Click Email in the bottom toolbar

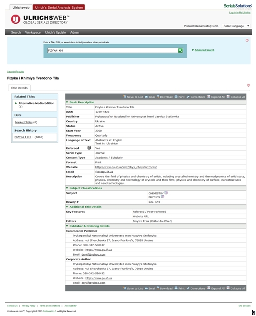pyautogui.click(x=150, y=289)
